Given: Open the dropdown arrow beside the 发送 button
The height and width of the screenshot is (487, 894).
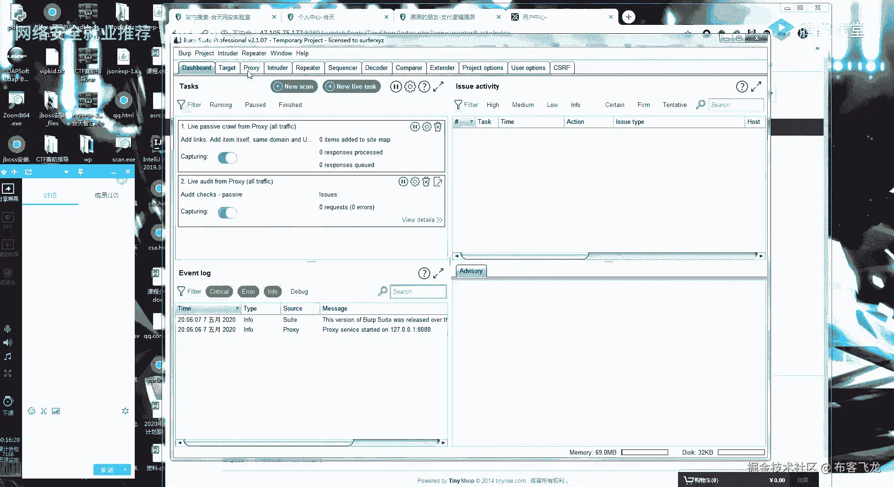Looking at the screenshot, I should [125, 470].
